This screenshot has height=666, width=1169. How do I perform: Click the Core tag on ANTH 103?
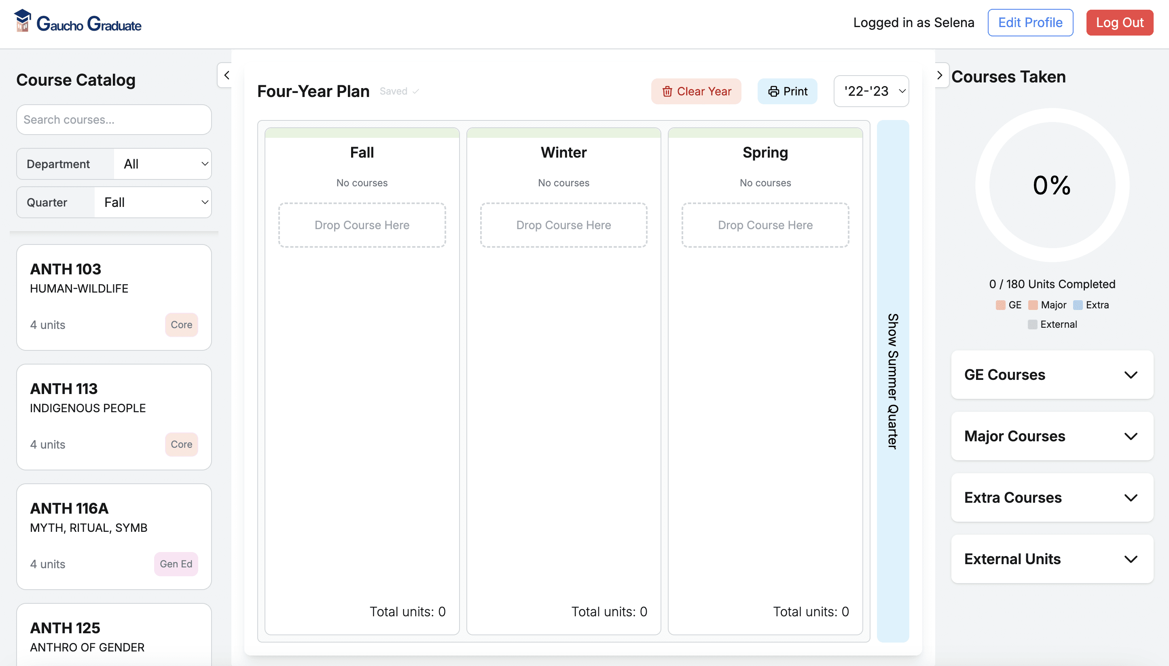(181, 325)
